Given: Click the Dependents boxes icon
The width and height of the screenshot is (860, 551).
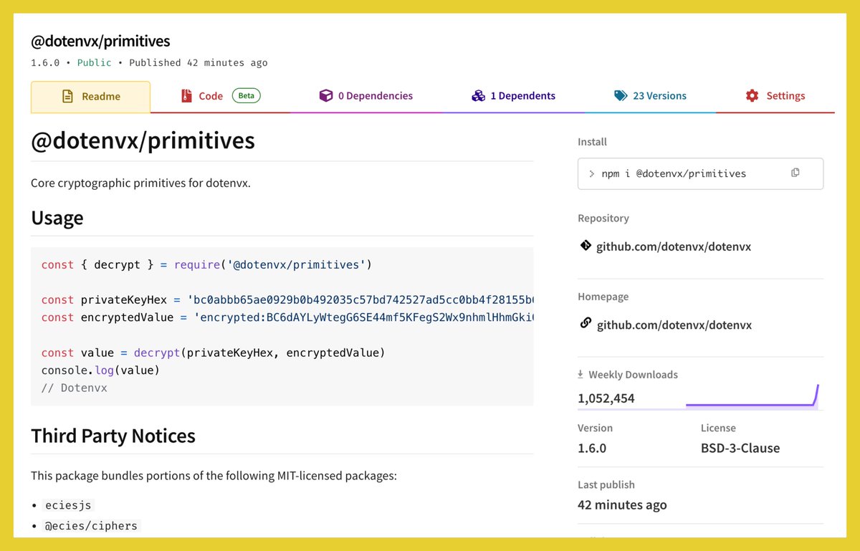Looking at the screenshot, I should [x=478, y=95].
